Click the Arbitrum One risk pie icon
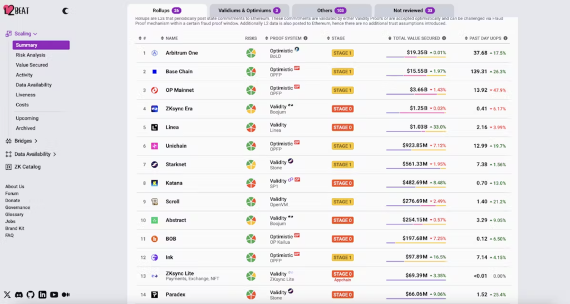570x304 pixels. (251, 53)
